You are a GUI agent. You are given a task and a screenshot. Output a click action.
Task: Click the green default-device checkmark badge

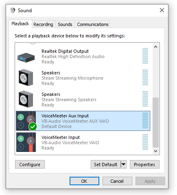coord(33,127)
